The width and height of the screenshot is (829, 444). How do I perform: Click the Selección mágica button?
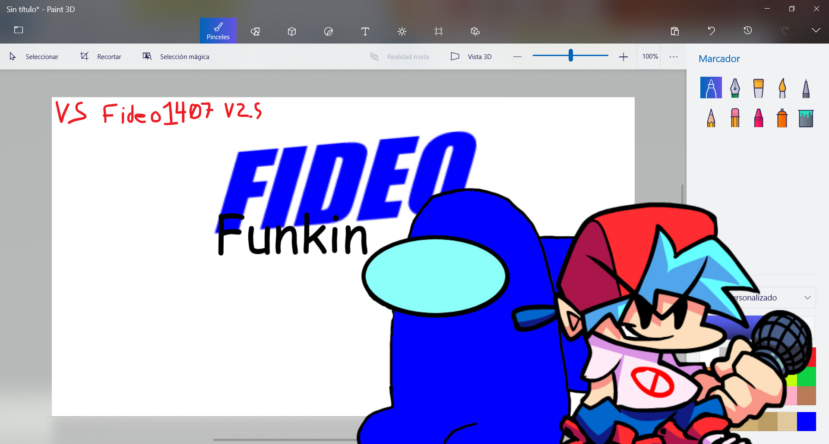(x=176, y=56)
